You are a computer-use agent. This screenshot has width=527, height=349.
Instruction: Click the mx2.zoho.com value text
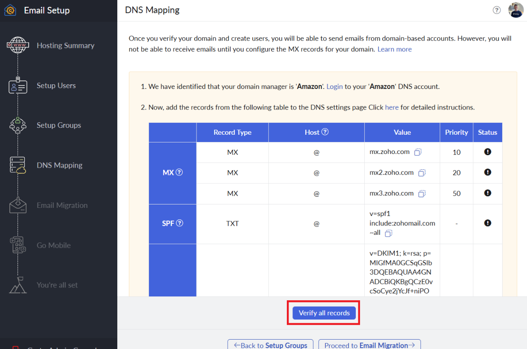point(391,172)
